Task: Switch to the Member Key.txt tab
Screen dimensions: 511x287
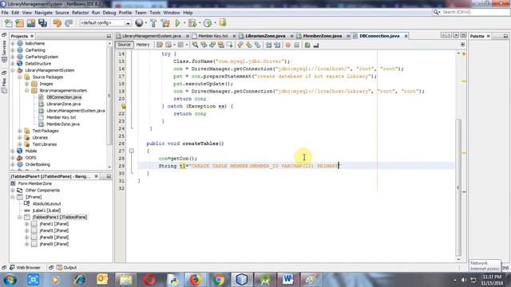Action: point(213,36)
